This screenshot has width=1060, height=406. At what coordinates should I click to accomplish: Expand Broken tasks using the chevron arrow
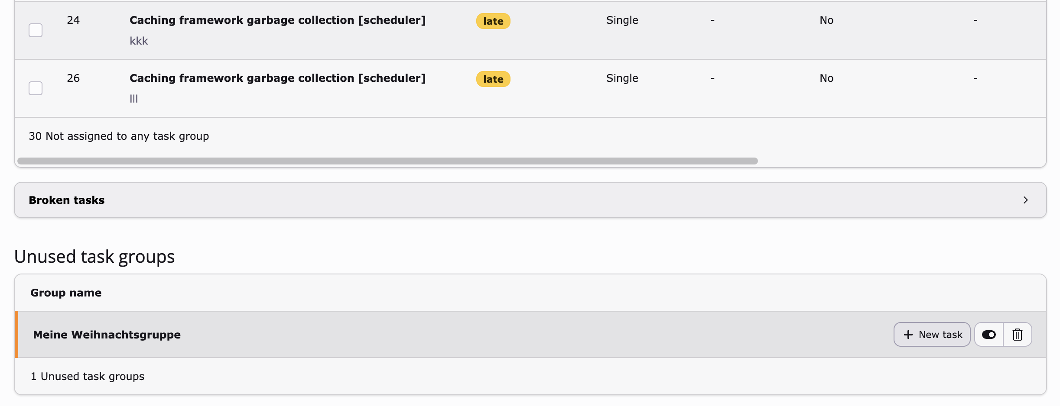tap(1025, 200)
